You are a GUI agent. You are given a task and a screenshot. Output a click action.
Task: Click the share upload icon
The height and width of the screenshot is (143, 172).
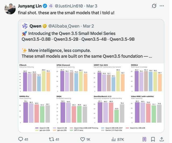(x=162, y=139)
